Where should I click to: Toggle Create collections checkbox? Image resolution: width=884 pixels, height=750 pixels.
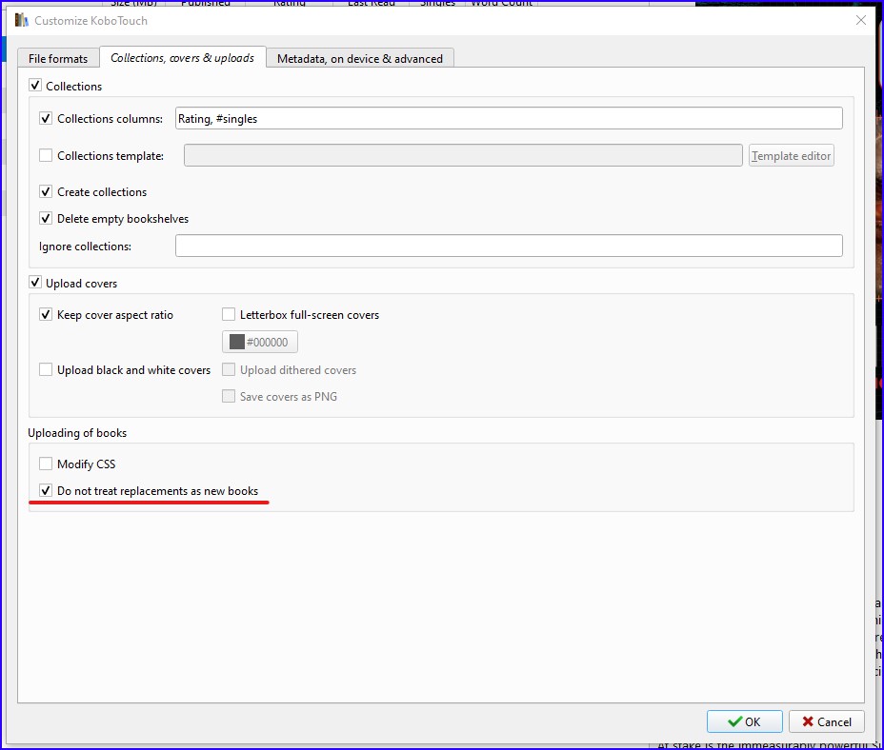click(46, 191)
